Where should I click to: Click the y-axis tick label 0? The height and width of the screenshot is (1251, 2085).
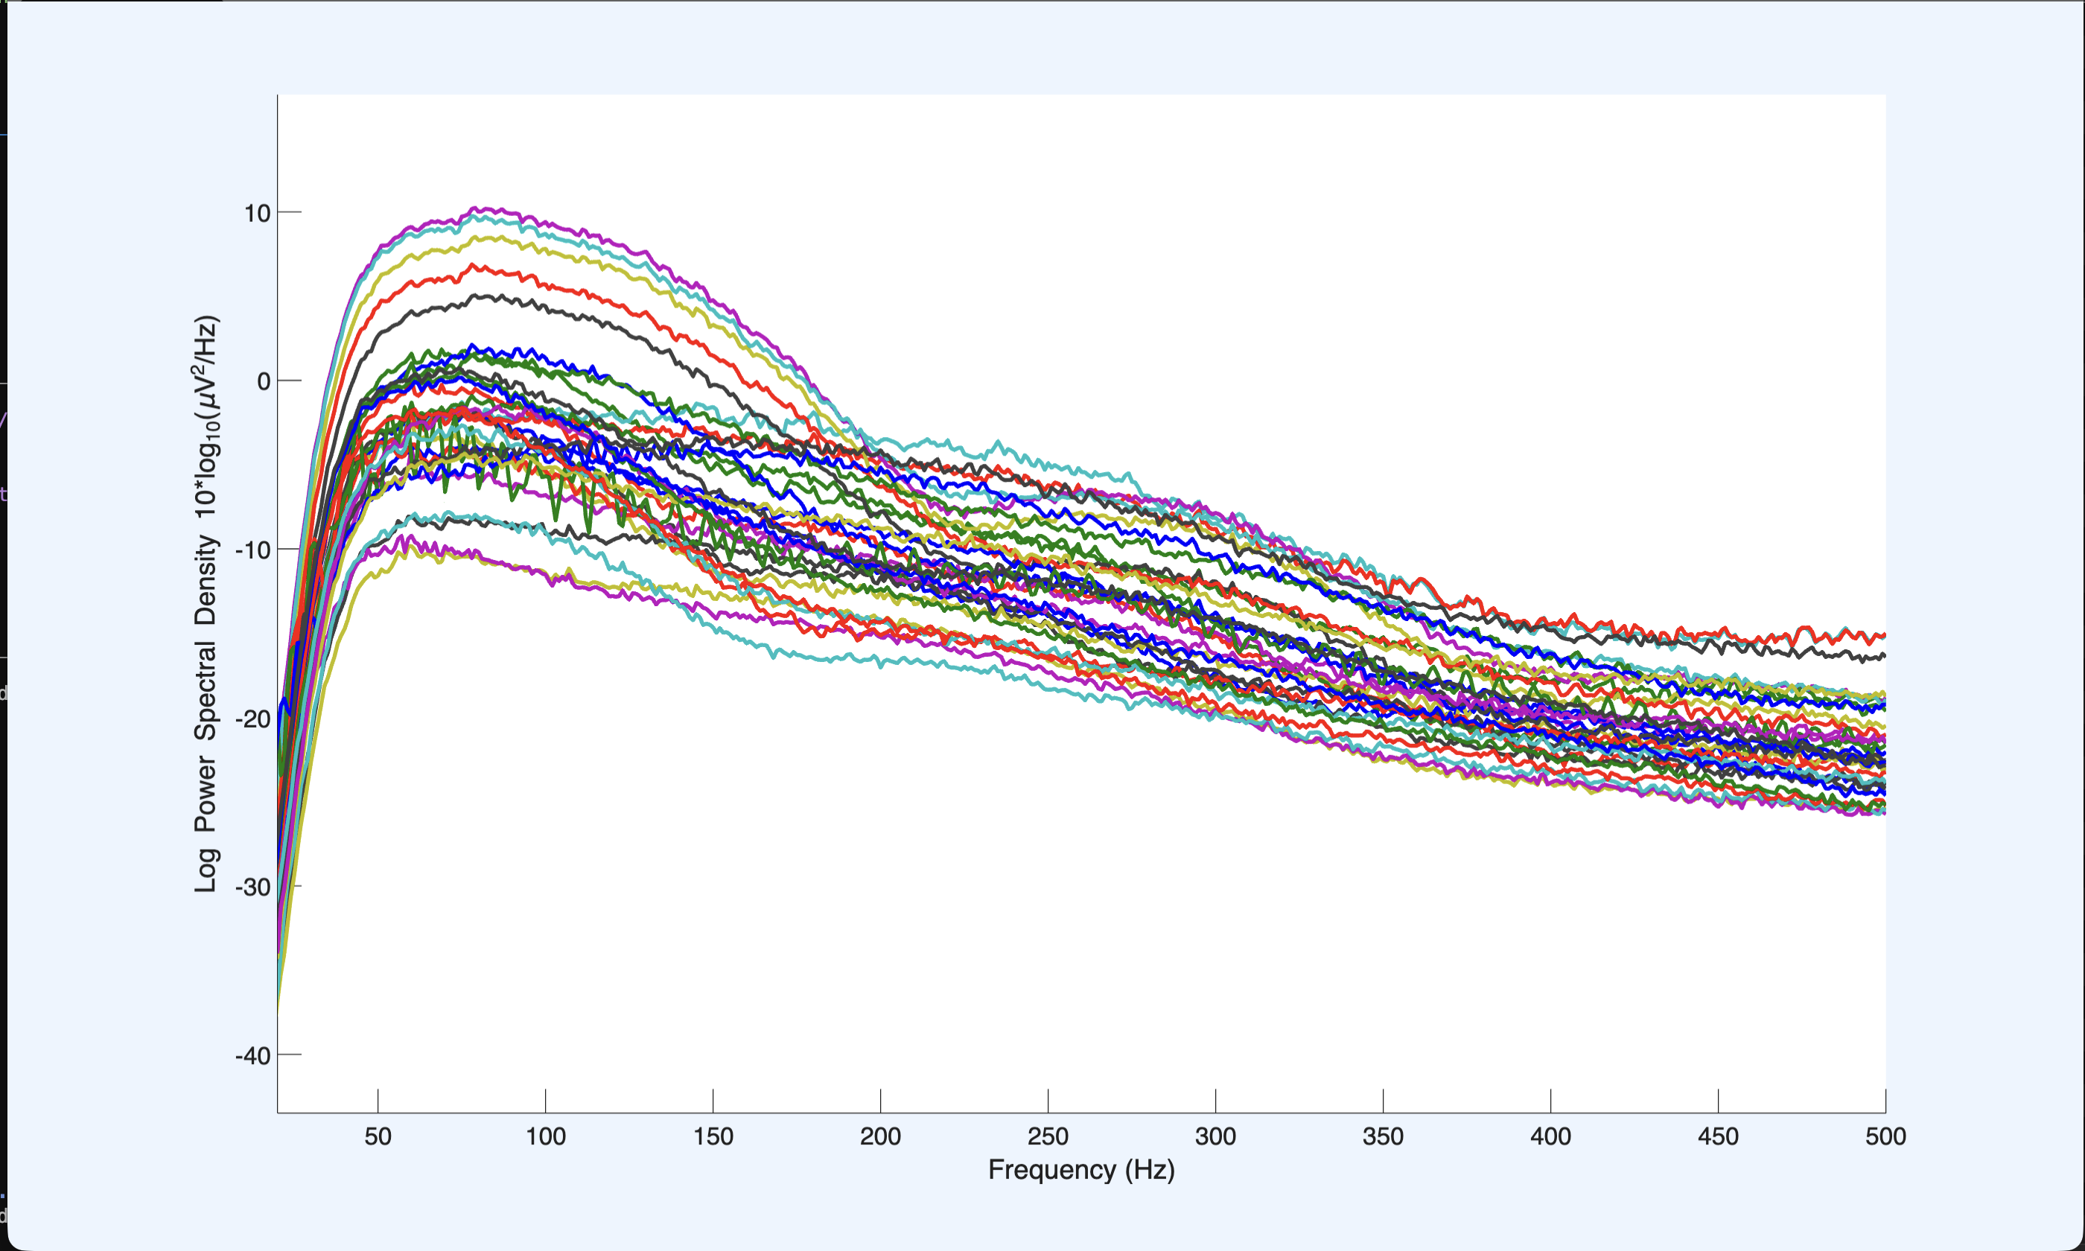pos(264,382)
